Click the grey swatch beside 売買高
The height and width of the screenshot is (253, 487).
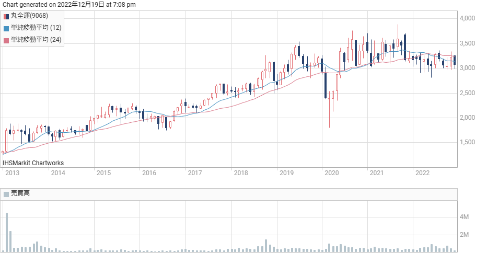point(6,194)
